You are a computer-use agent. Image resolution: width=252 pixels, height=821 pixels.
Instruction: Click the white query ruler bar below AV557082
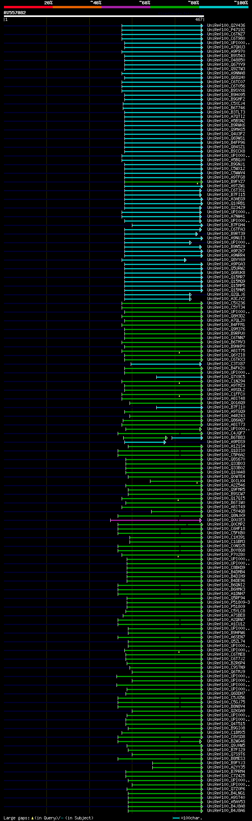pyautogui.click(x=104, y=16)
